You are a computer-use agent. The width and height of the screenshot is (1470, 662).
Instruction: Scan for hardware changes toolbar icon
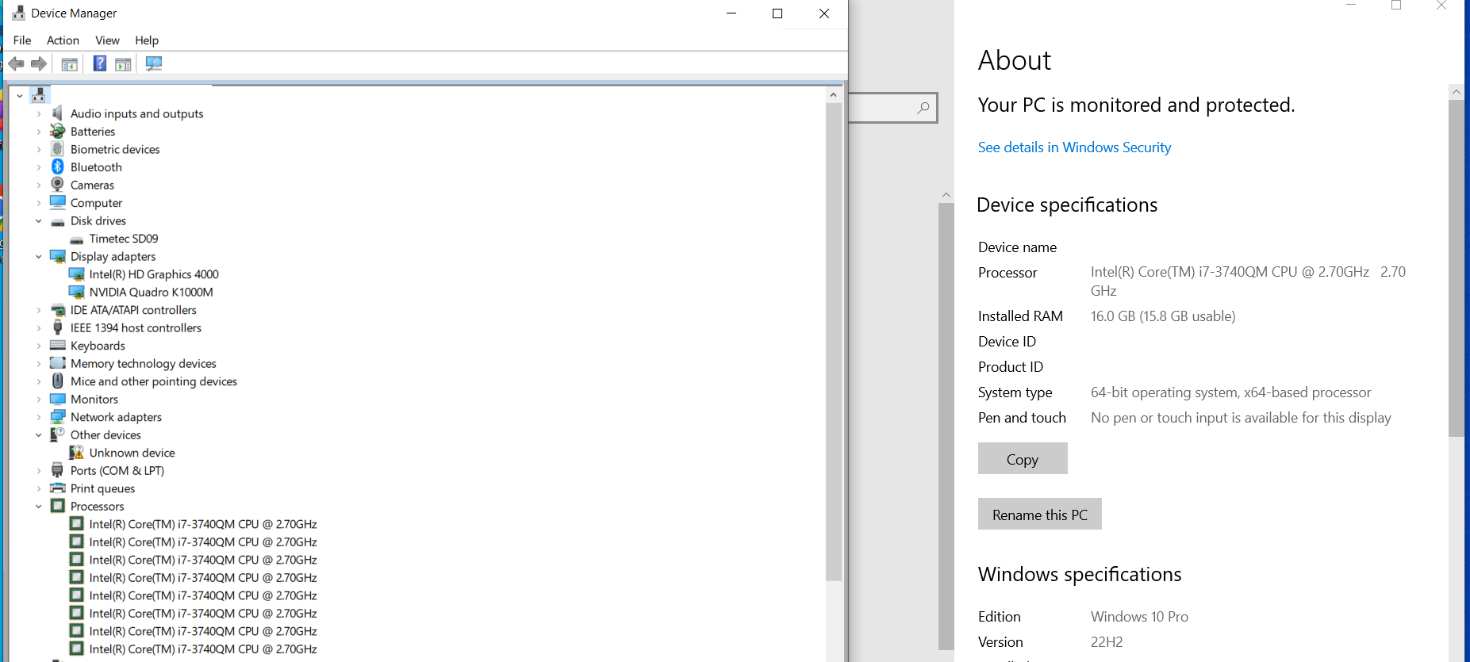click(x=154, y=63)
